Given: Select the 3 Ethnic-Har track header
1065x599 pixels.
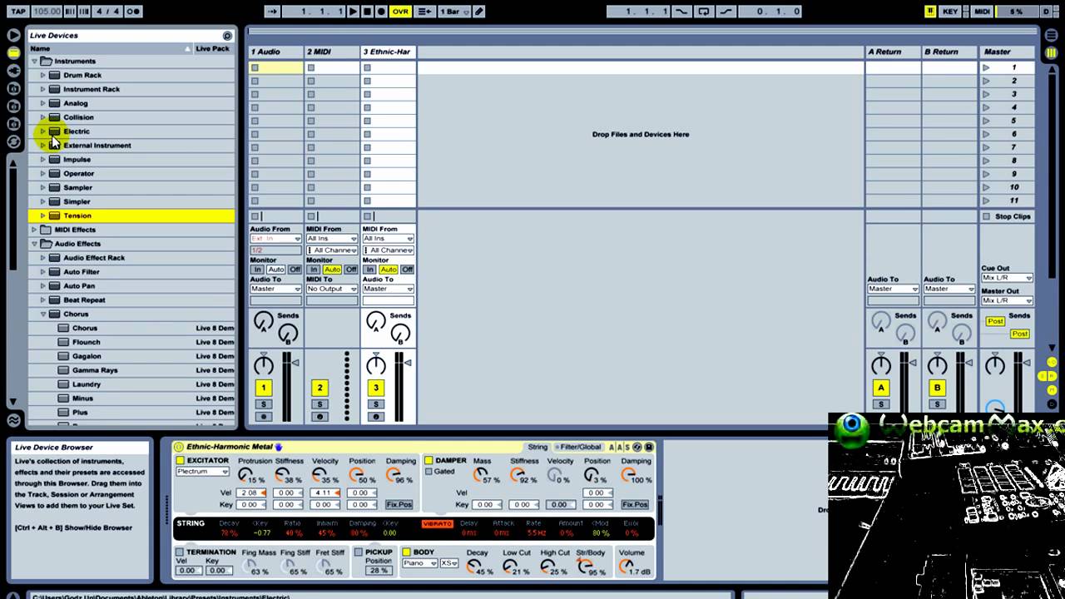Looking at the screenshot, I should [x=388, y=52].
